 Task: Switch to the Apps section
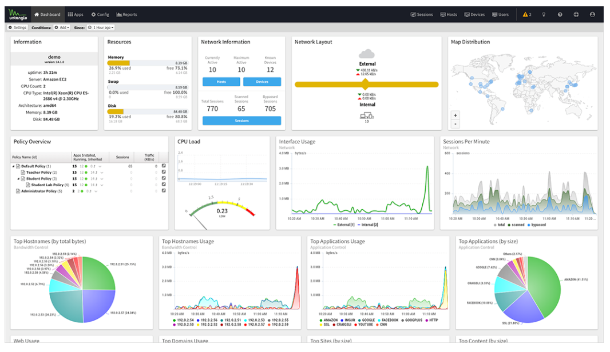[76, 14]
